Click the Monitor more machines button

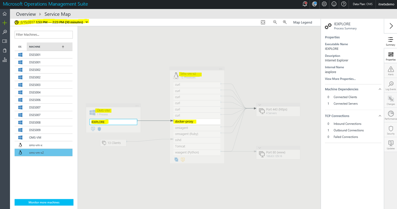pos(44,202)
